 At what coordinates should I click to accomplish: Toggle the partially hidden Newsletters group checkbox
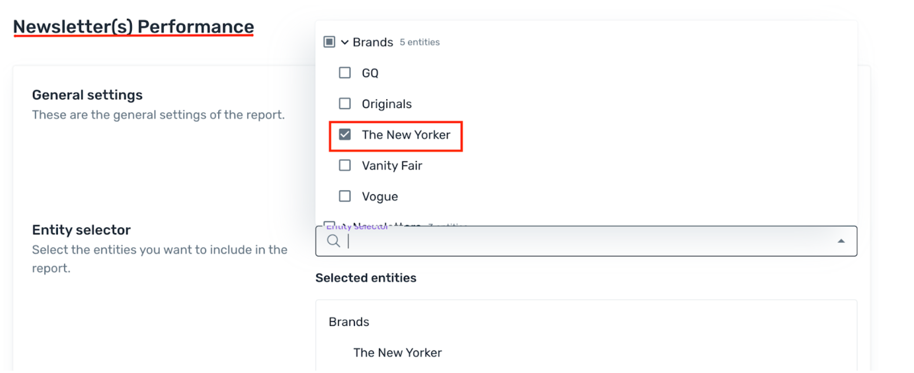[x=329, y=224]
